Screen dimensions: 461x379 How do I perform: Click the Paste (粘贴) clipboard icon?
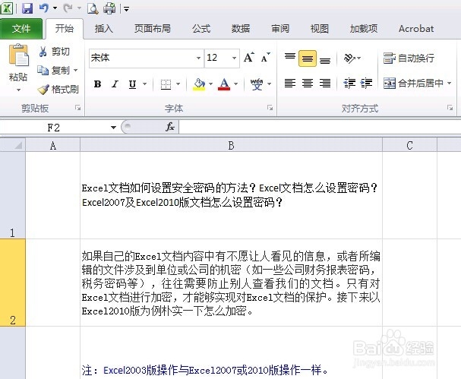pyautogui.click(x=18, y=55)
